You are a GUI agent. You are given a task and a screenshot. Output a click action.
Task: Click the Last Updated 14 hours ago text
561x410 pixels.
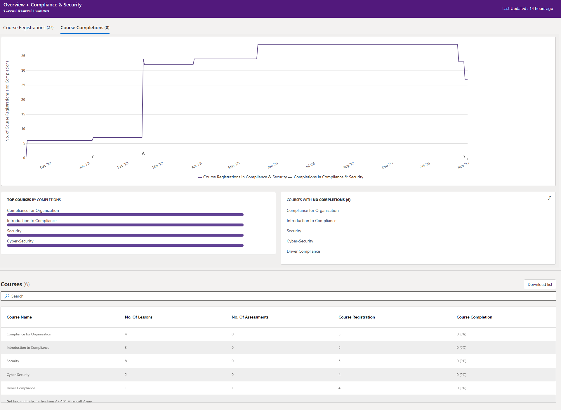click(x=527, y=9)
